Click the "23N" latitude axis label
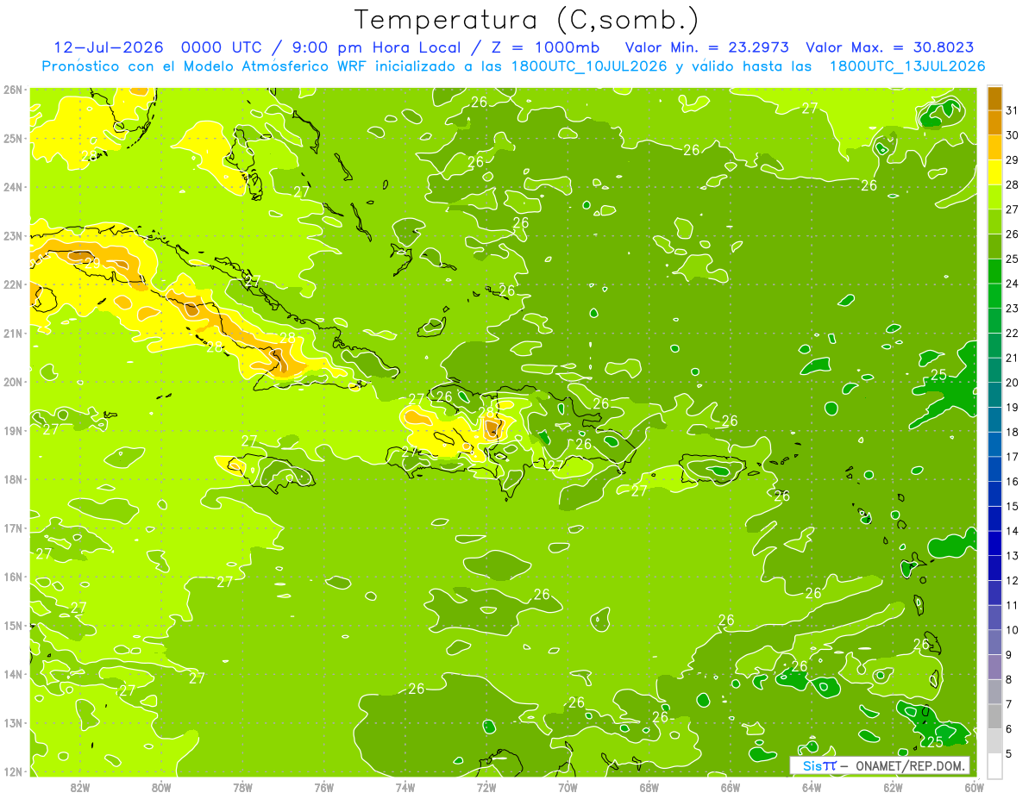Screen dimensions: 1035x799 click(12, 235)
